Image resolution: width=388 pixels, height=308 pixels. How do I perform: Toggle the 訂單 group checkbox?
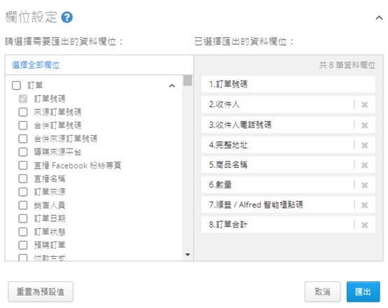(x=16, y=85)
